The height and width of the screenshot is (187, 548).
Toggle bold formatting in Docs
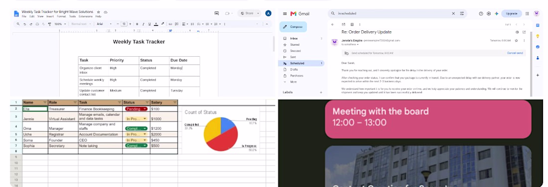point(137,24)
